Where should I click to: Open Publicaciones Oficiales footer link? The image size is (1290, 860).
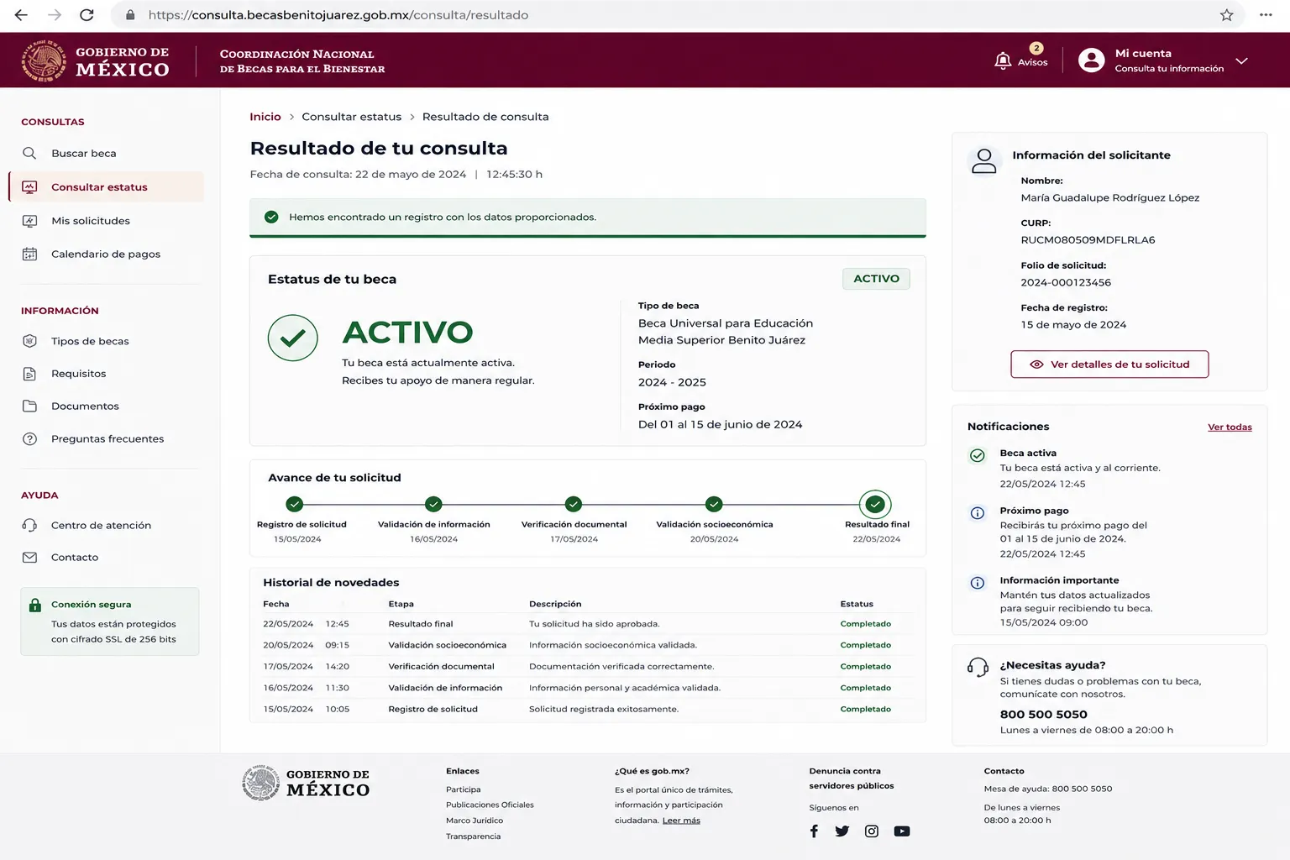click(x=490, y=805)
